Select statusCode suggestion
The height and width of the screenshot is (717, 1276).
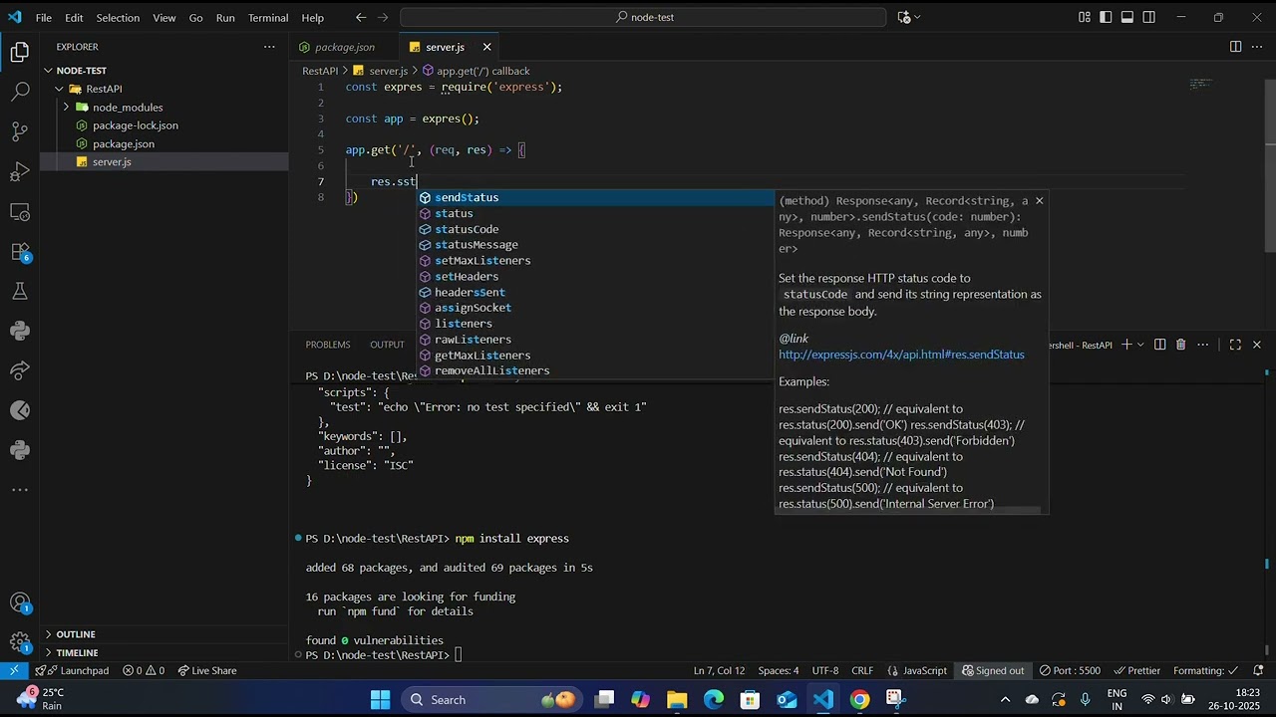[x=595, y=229]
